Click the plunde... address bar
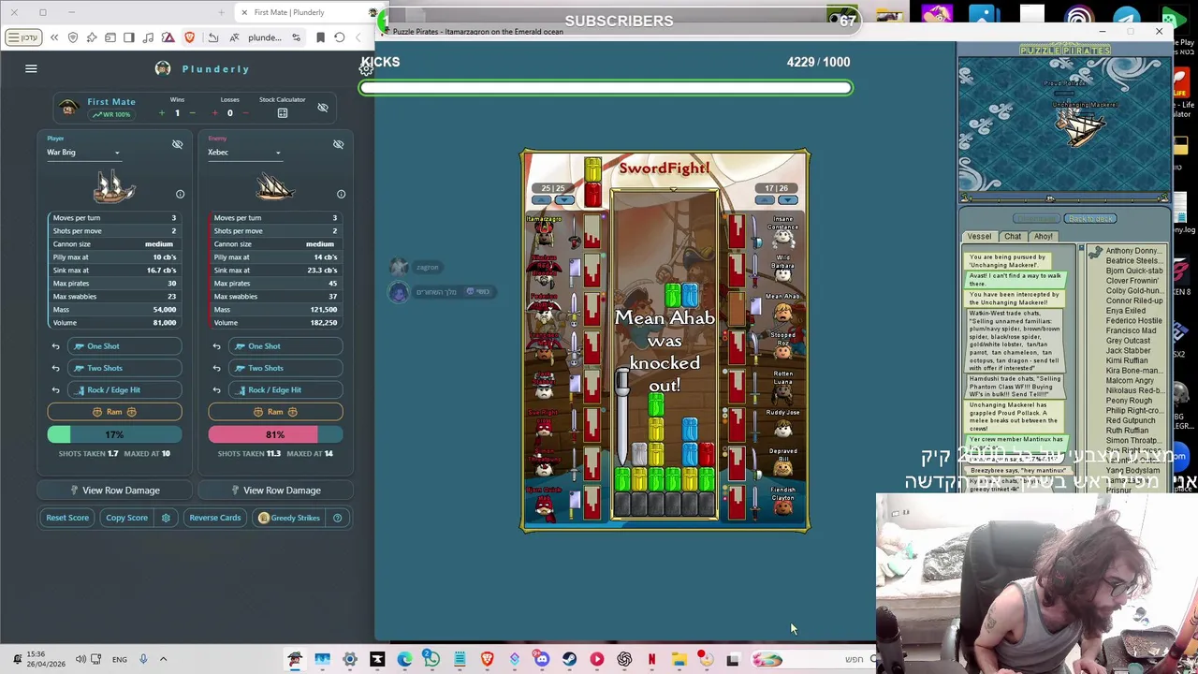Viewport: 1198px width, 674px height. coord(265,37)
